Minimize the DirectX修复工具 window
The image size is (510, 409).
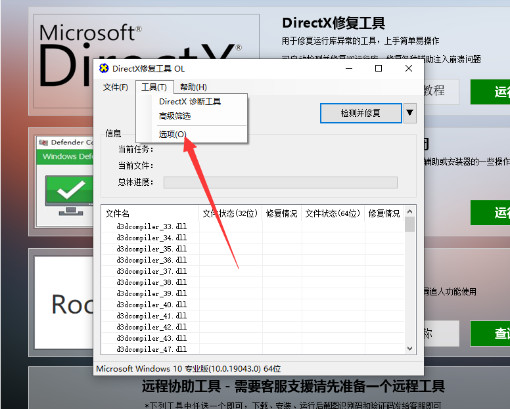[x=348, y=68]
